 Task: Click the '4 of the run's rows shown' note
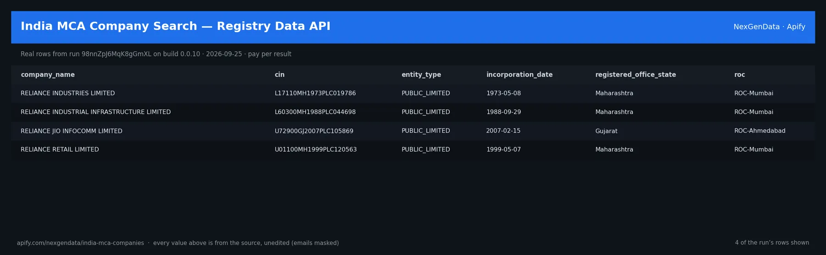[772, 243]
